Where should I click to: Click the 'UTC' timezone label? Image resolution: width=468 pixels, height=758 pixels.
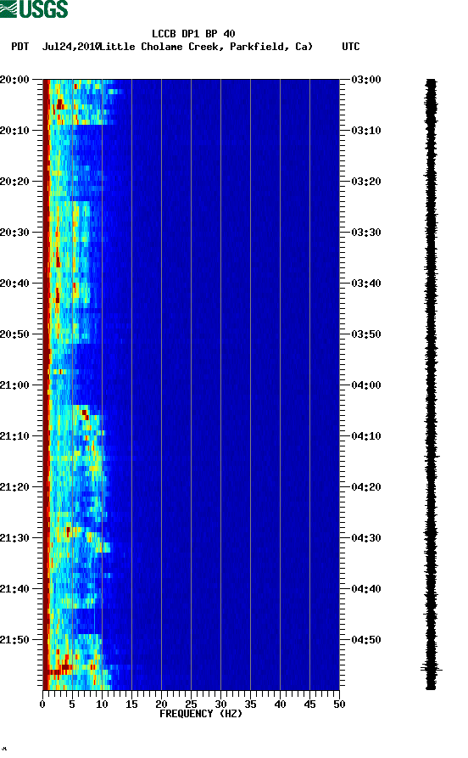click(351, 47)
